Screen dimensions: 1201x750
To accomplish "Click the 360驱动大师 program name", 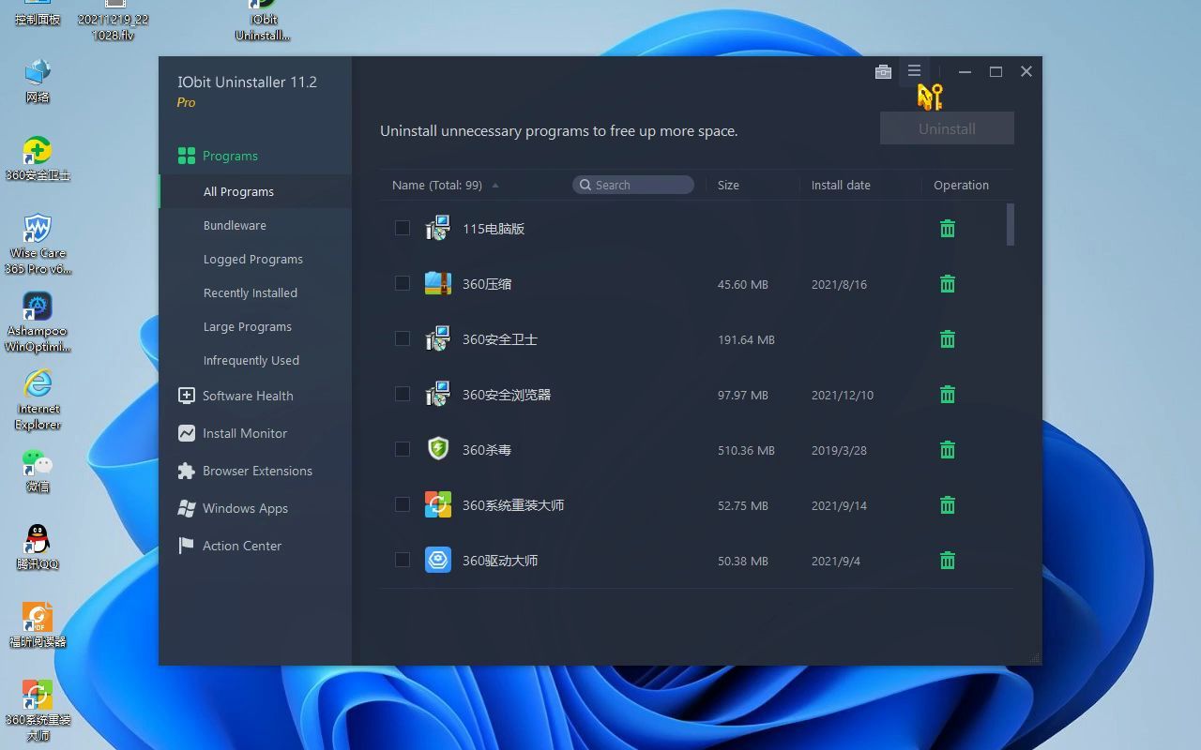I will tap(500, 561).
